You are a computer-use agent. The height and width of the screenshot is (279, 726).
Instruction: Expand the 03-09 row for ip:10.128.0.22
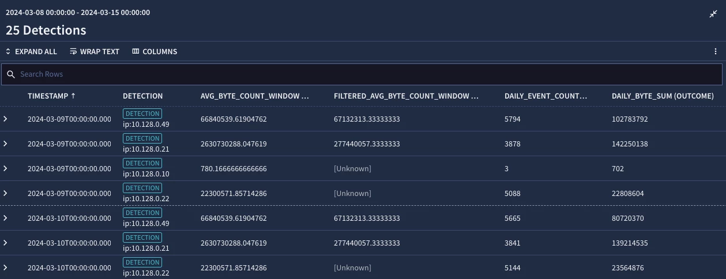pos(6,193)
